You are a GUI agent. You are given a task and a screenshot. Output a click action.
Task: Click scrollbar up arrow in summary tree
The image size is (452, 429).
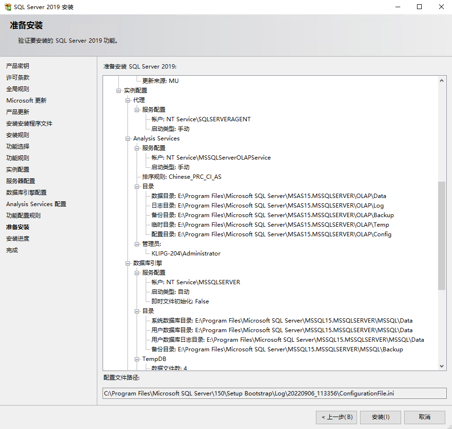click(x=441, y=81)
